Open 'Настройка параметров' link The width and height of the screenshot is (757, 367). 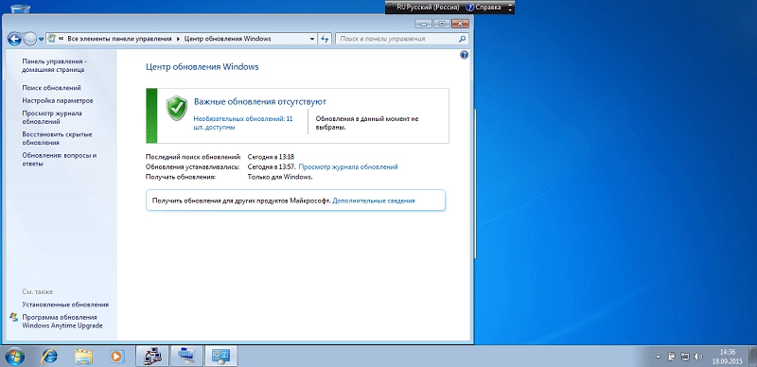(58, 100)
